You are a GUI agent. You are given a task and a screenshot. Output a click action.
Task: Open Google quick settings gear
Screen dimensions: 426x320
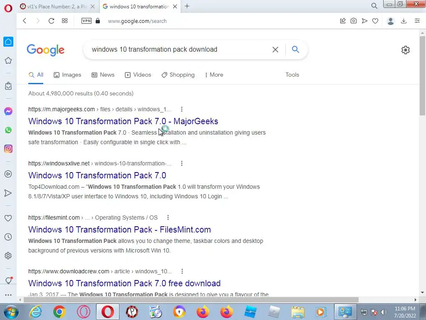coord(405,50)
